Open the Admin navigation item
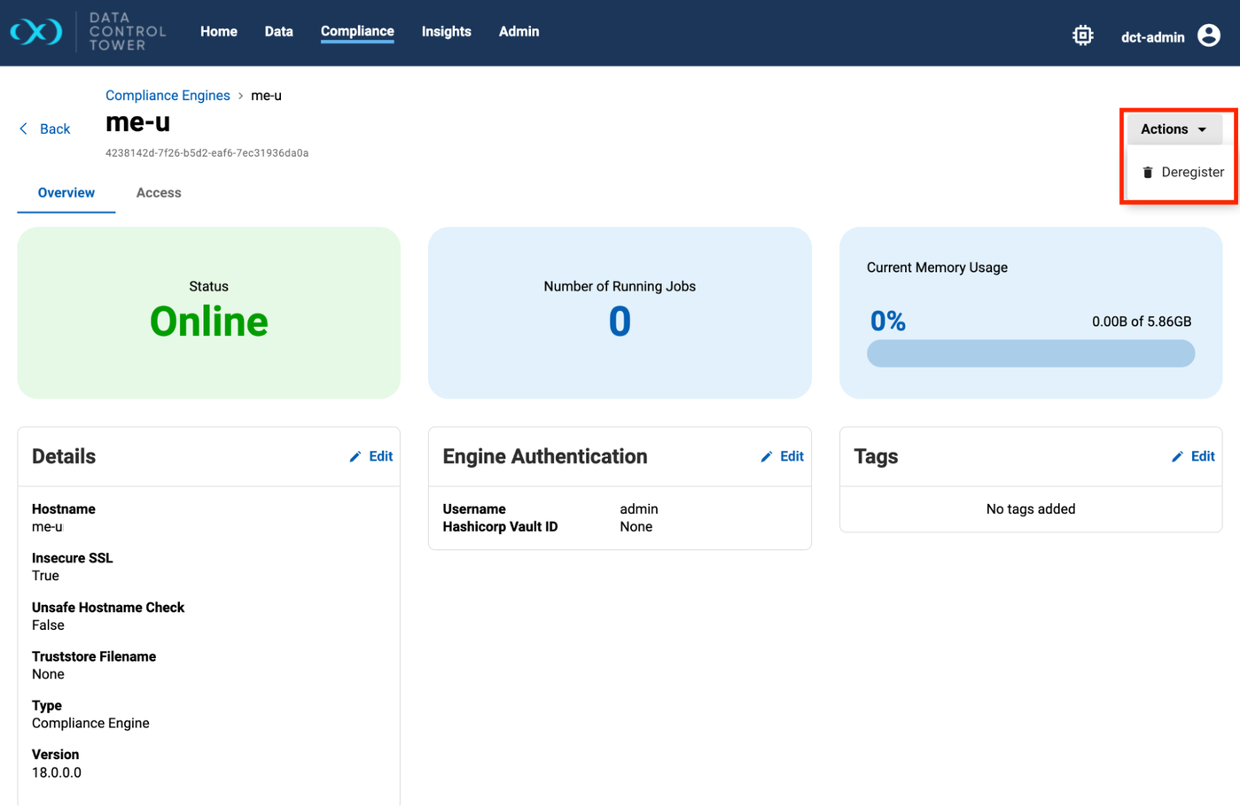This screenshot has width=1240, height=807. click(x=519, y=32)
